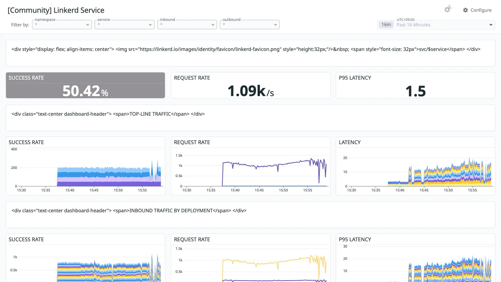Image resolution: width=501 pixels, height=282 pixels.
Task: Expand the inbound filter dropdown
Action: point(187,25)
